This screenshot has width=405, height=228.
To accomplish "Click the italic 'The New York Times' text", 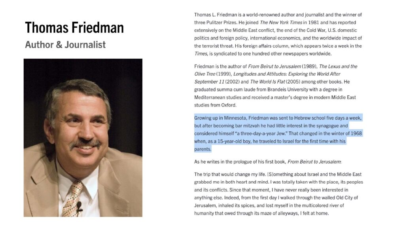I will 281,23.
